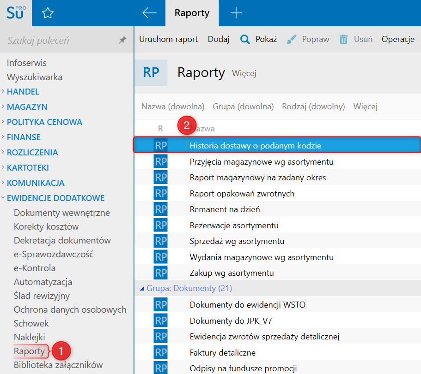Image resolution: width=421 pixels, height=374 pixels.
Task: Open favorites via the star icon
Action: pyautogui.click(x=48, y=13)
